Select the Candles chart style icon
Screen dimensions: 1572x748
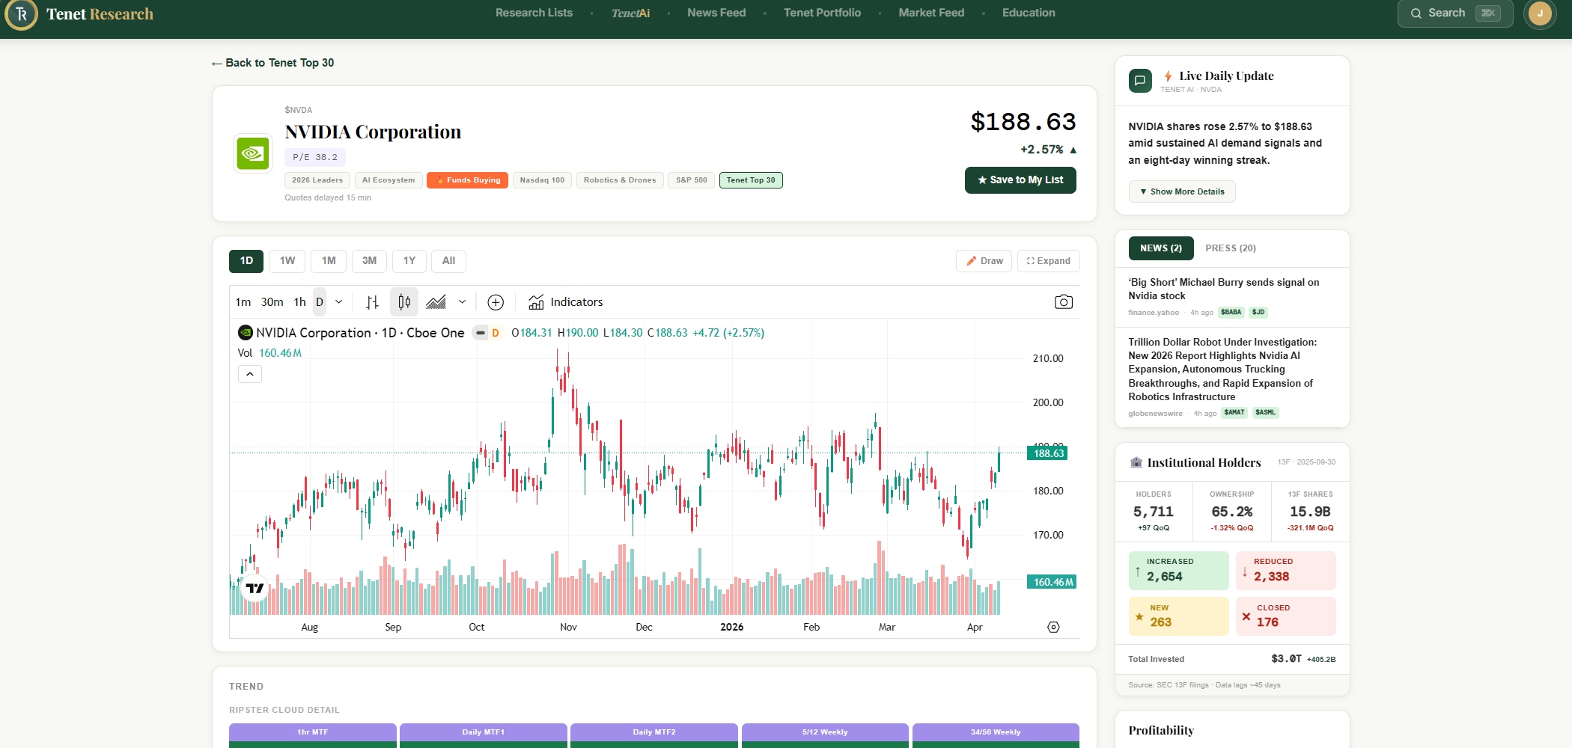[x=404, y=302]
